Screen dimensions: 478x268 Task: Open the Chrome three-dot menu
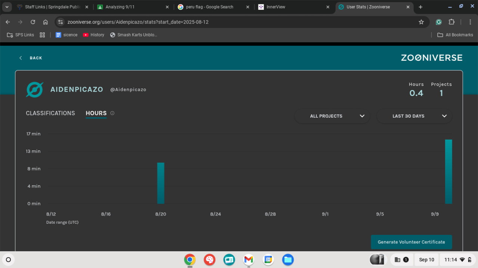tap(470, 22)
